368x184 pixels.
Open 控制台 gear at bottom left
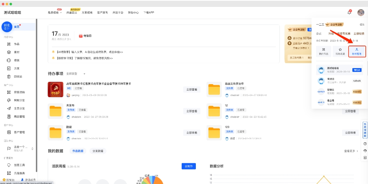pos(8,179)
